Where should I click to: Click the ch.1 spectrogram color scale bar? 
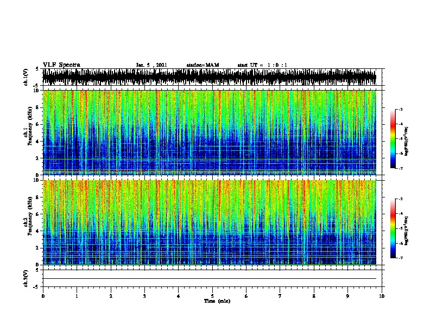pos(393,139)
